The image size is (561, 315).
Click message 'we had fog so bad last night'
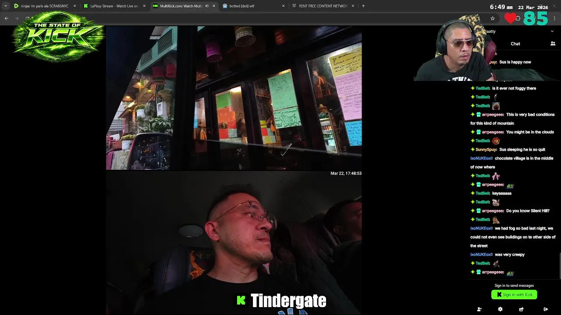[513, 237]
